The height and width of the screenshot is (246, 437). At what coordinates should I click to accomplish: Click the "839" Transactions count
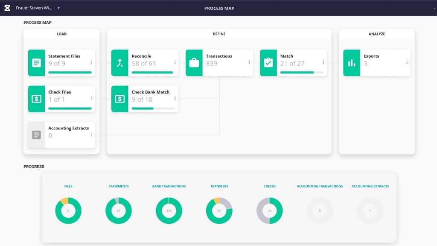212,64
